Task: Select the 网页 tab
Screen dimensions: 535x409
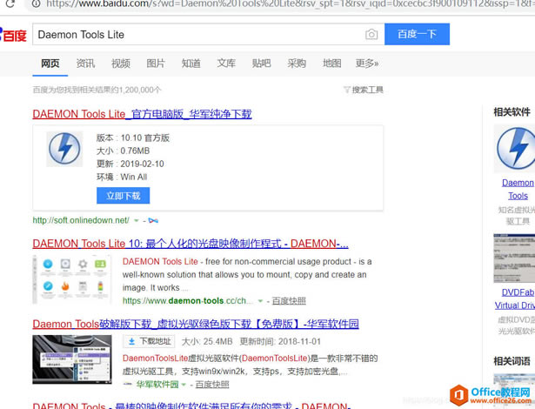Action: coord(50,64)
